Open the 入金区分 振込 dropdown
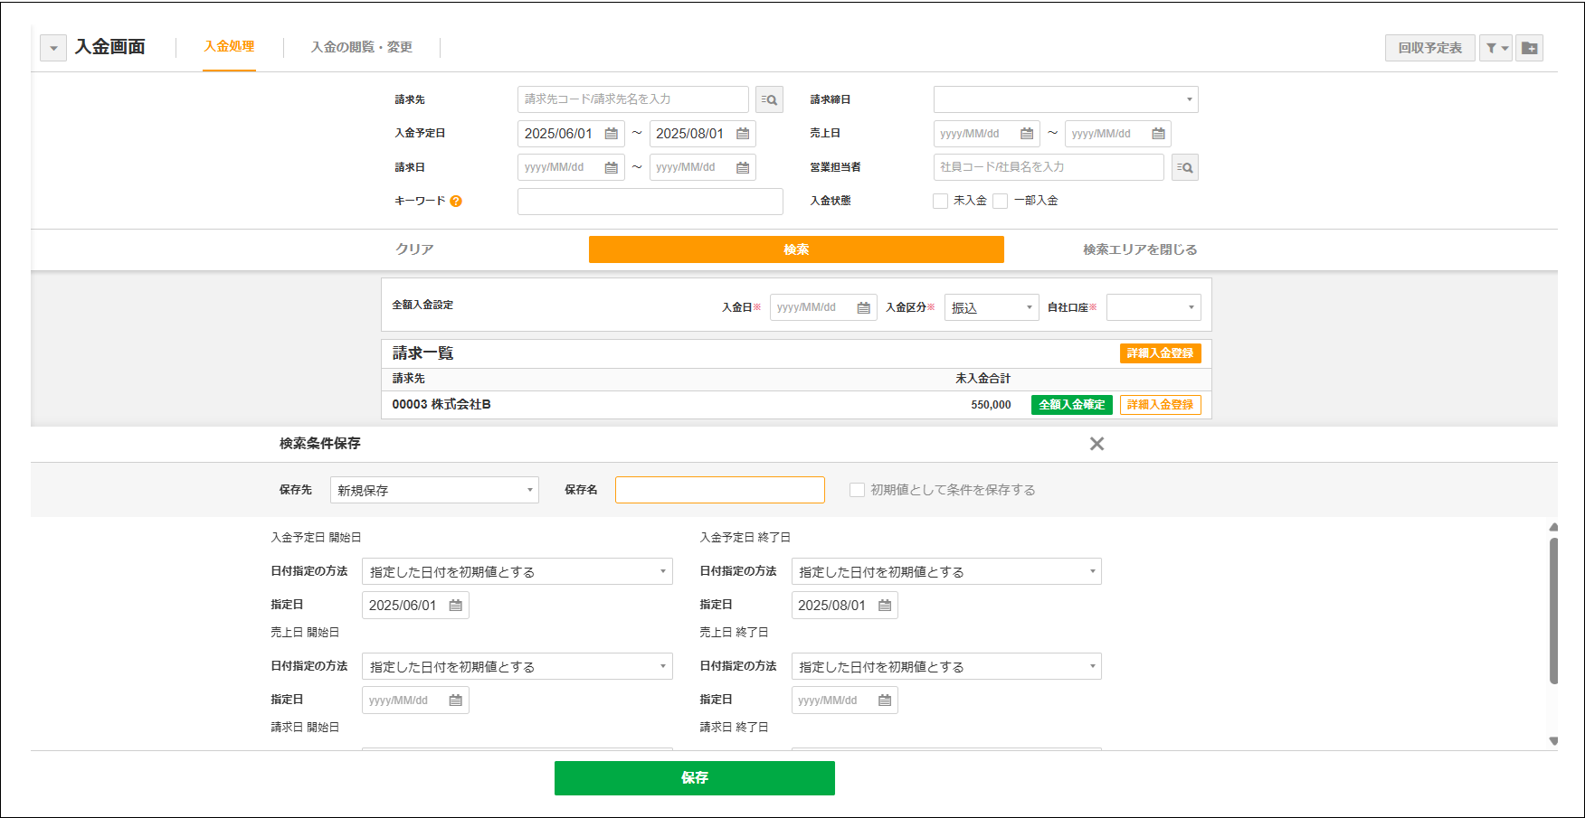This screenshot has height=818, width=1585. point(991,308)
